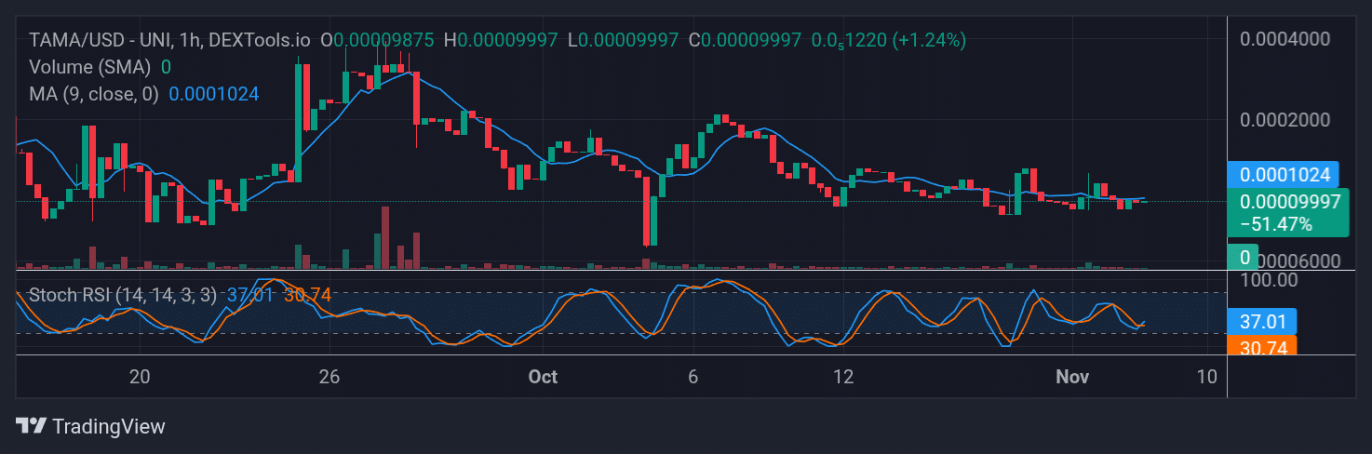The width and height of the screenshot is (1372, 454).
Task: Click the 0.0004000 price axis label
Action: [1285, 39]
